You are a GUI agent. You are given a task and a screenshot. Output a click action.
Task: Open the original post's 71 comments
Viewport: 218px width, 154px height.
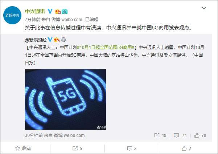(180, 135)
